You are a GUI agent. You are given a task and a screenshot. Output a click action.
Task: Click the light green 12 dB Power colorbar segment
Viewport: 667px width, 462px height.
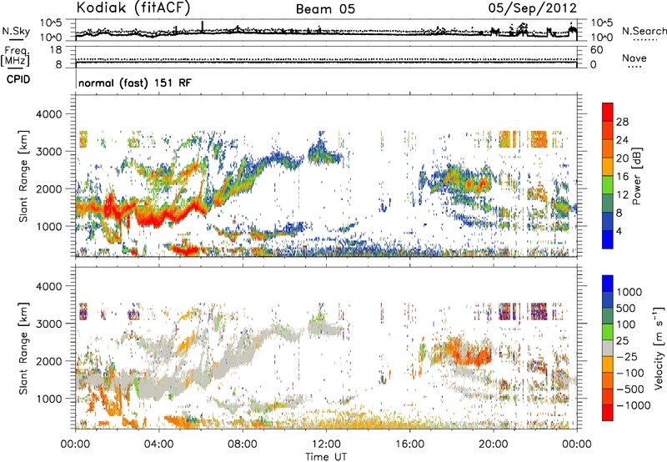(608, 184)
